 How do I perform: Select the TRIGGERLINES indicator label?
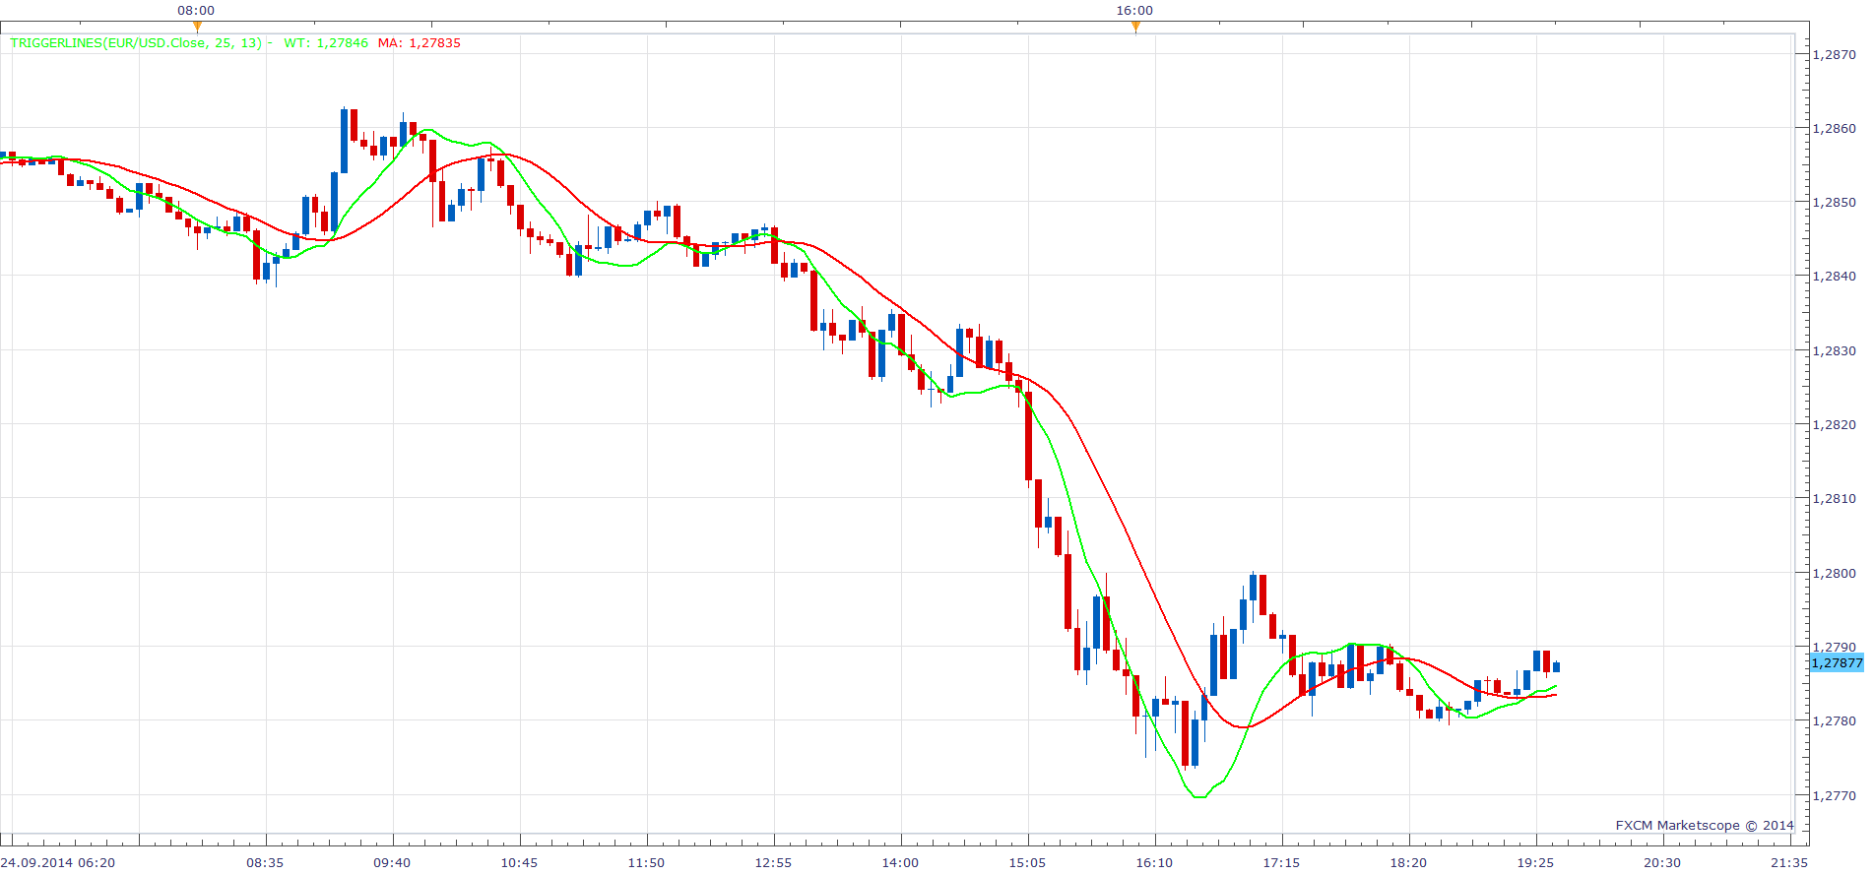(136, 42)
